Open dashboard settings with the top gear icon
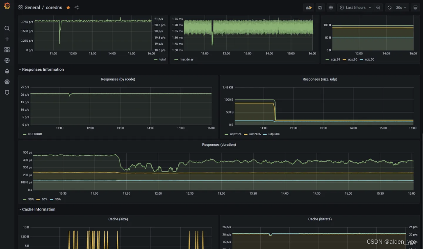Image resolution: width=423 pixels, height=249 pixels. (x=331, y=7)
